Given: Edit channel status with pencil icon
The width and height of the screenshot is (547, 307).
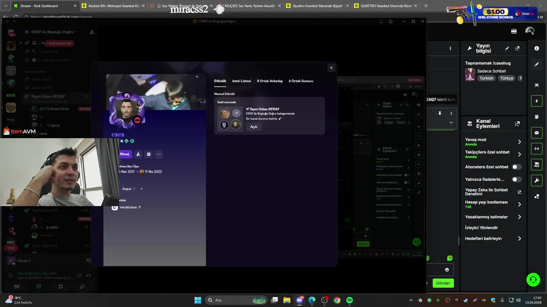Looking at the screenshot, I should click(x=280, y=119).
